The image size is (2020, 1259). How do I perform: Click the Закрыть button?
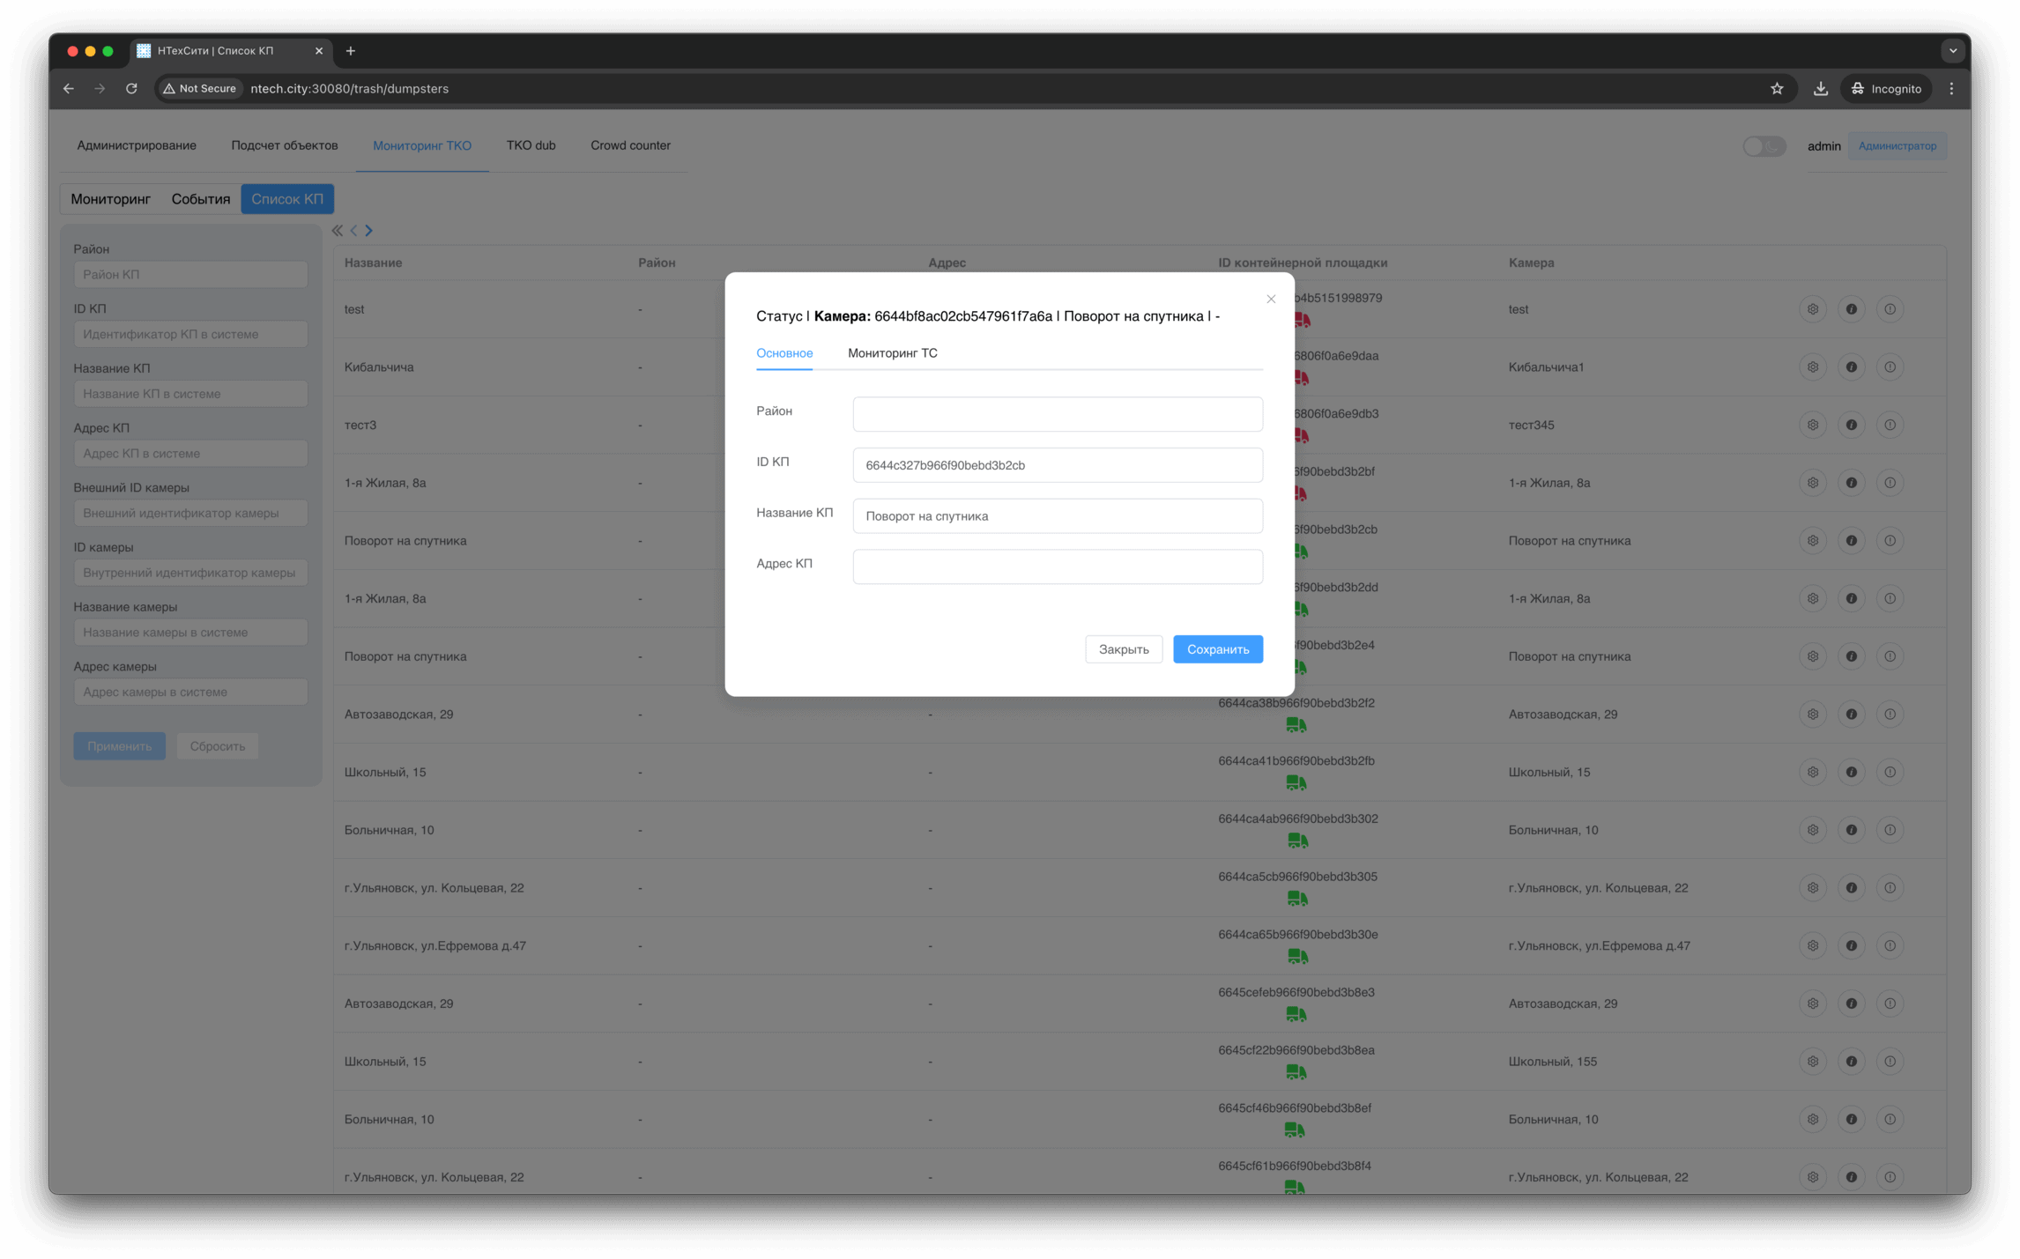[1123, 649]
